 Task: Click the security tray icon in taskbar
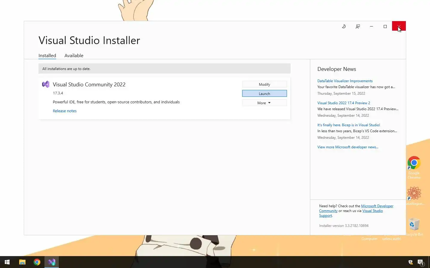pyautogui.click(x=411, y=262)
